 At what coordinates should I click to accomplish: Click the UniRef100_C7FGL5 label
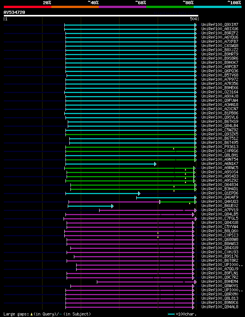(220, 218)
